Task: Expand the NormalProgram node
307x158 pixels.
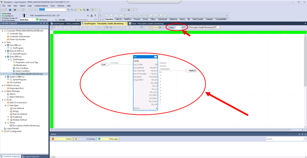Action: click(8, 54)
